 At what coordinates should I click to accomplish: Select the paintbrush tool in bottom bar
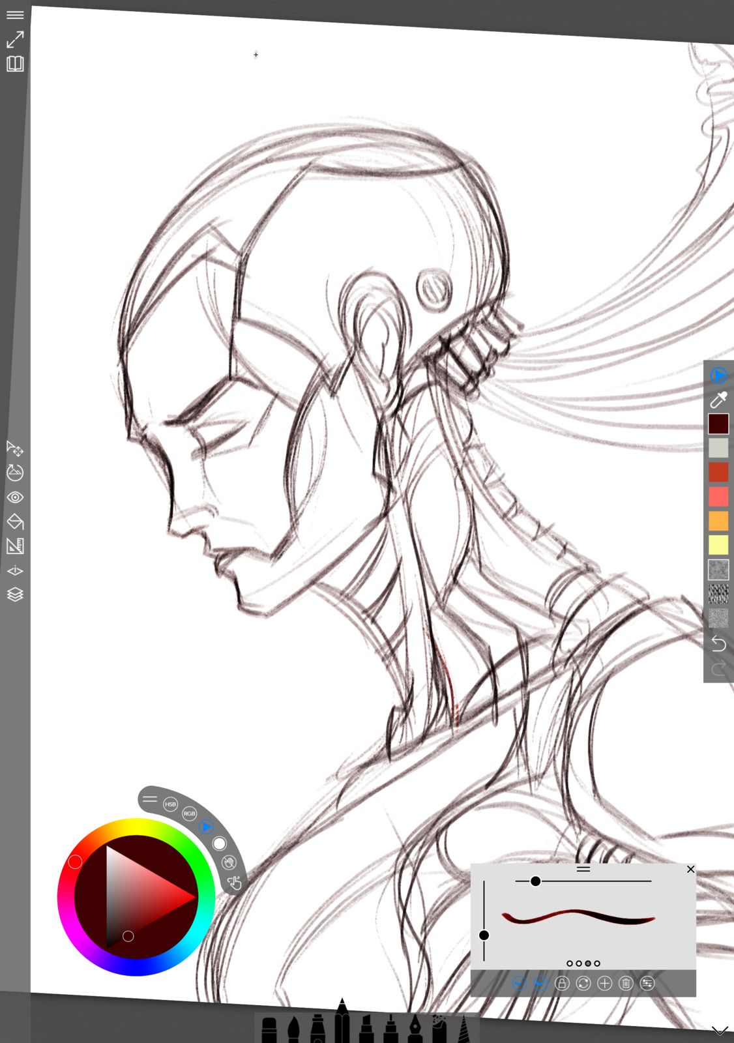click(293, 1030)
